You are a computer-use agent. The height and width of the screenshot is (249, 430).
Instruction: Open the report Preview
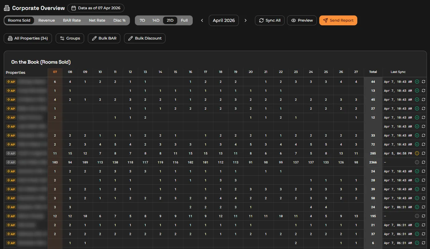pyautogui.click(x=302, y=20)
